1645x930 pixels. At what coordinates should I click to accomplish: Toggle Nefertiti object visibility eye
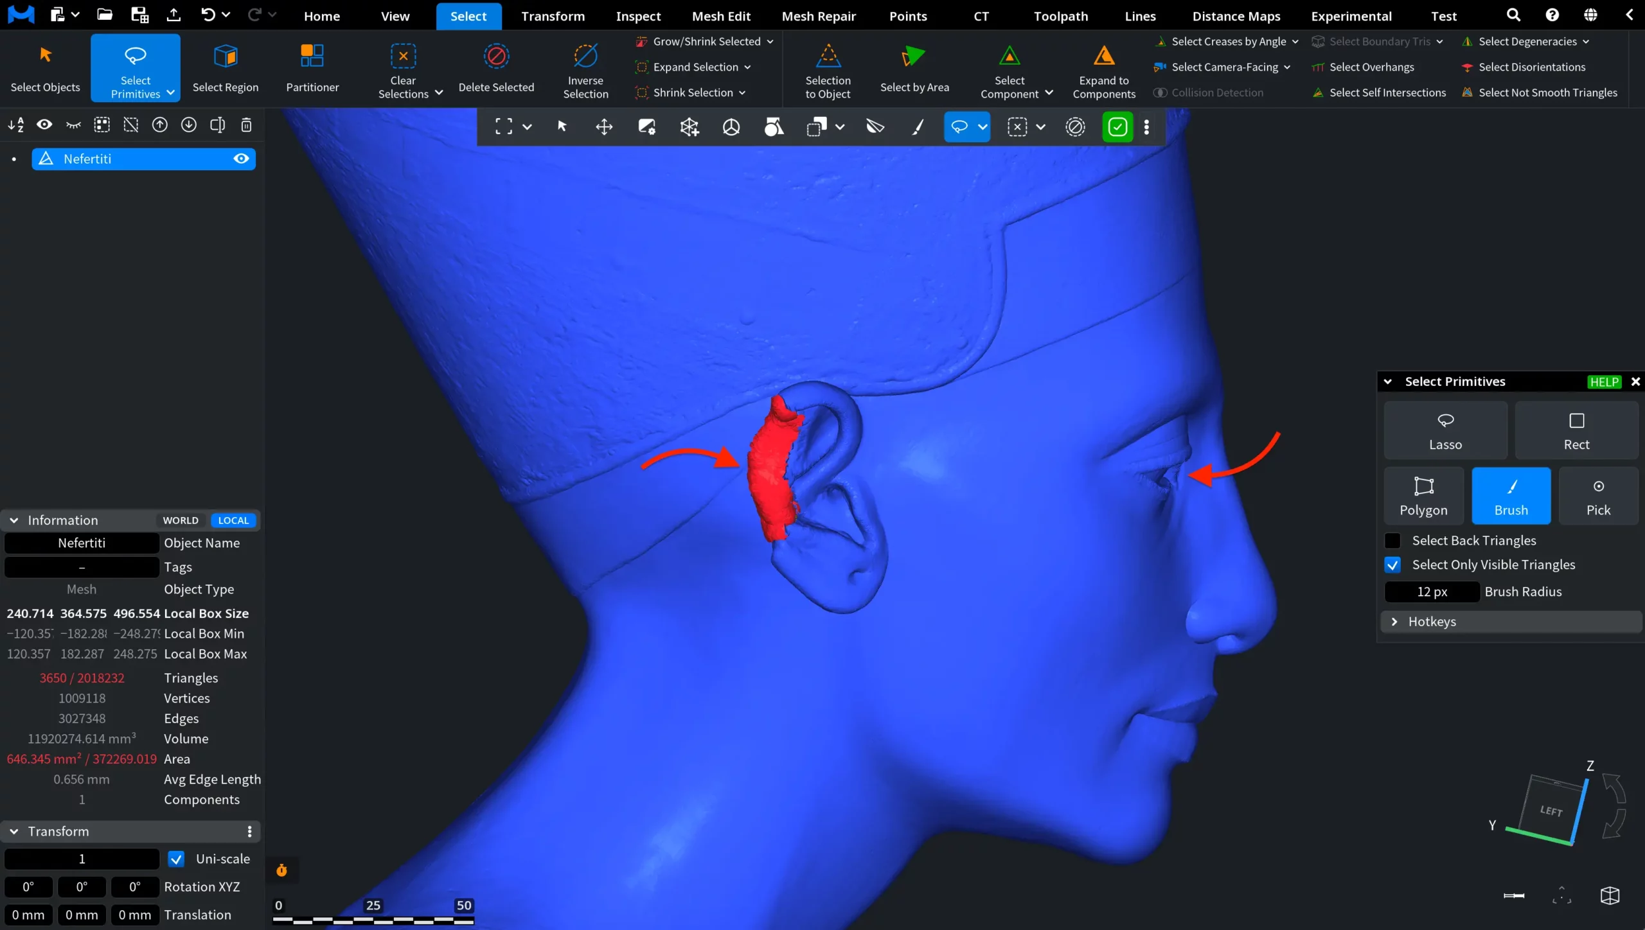coord(241,159)
